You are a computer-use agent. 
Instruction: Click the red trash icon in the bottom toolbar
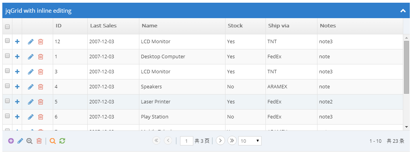[39, 141]
